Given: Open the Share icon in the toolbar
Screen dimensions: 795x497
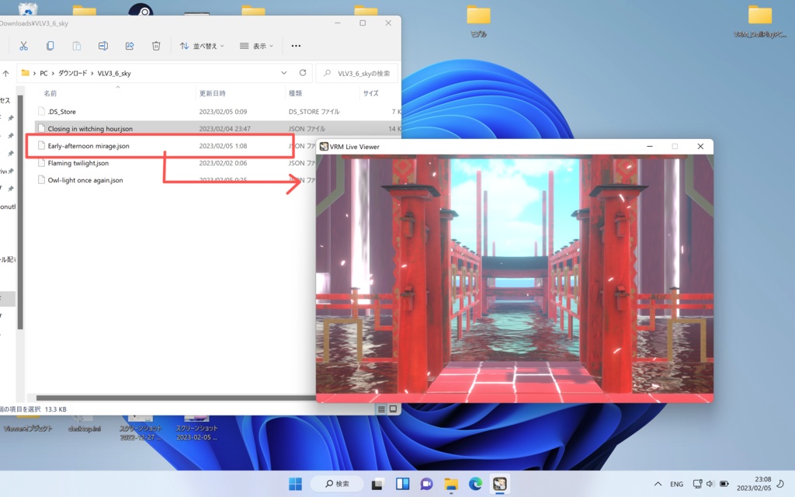Looking at the screenshot, I should (129, 46).
